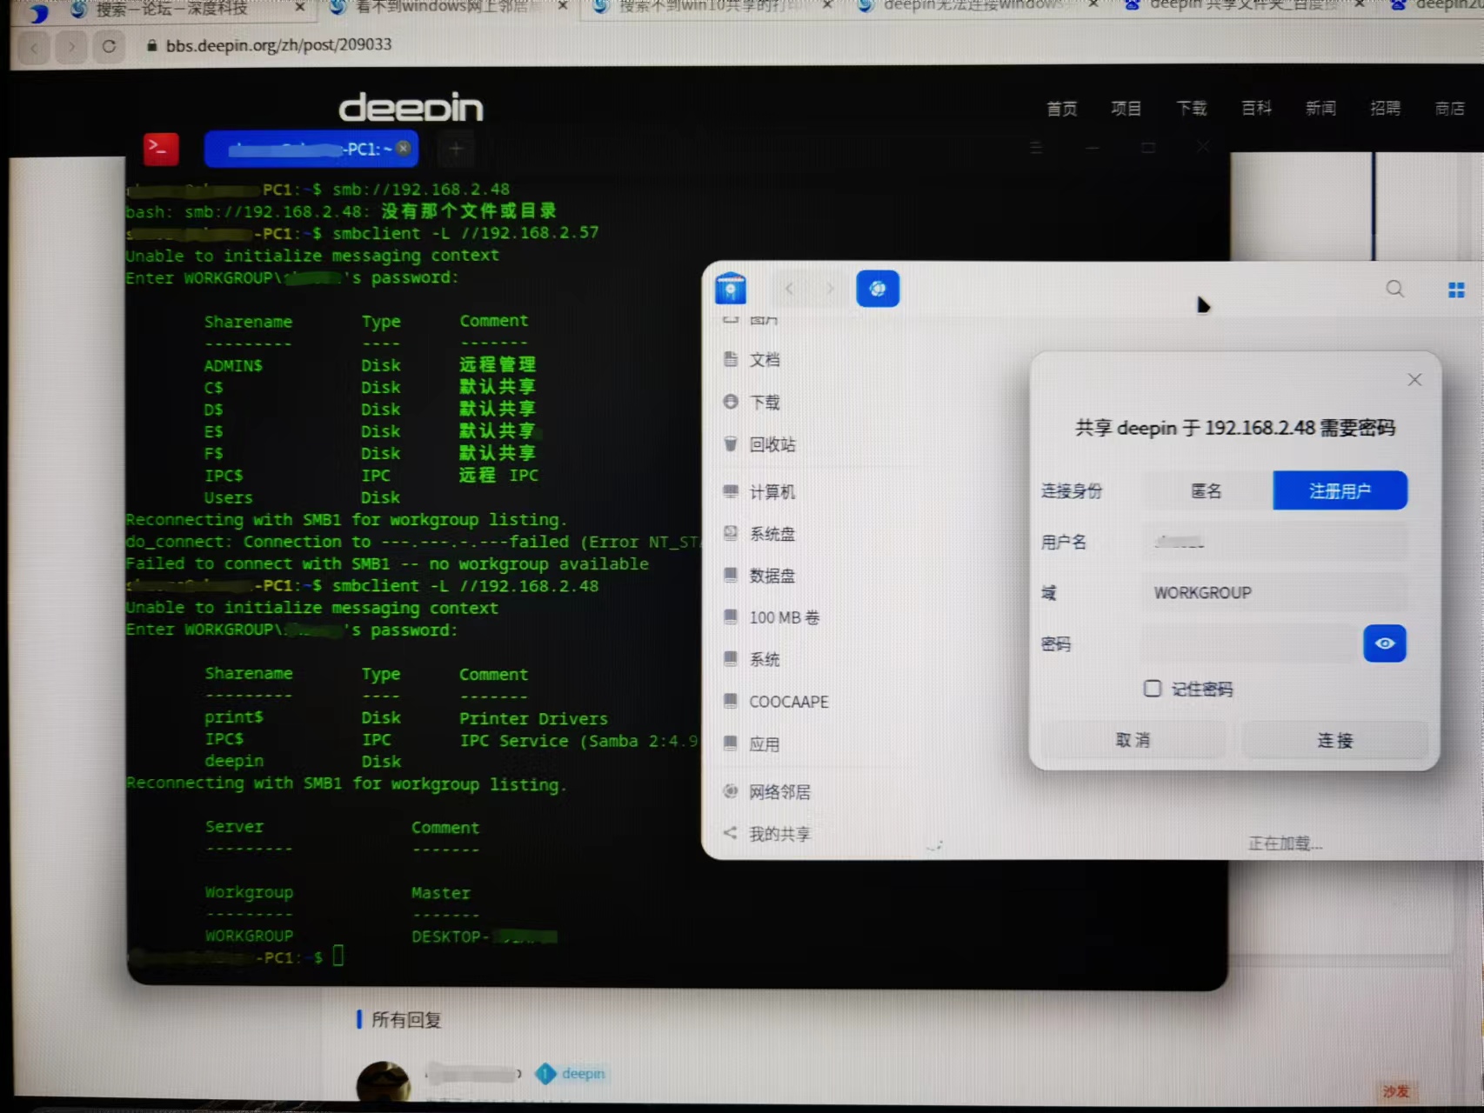This screenshot has height=1113, width=1484.
Task: Reload the browser page
Action: tap(109, 46)
